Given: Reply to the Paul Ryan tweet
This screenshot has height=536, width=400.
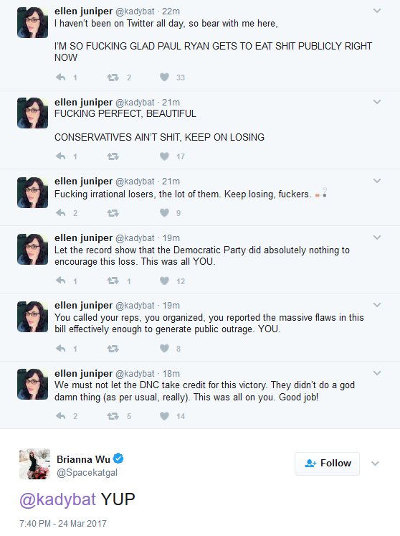Looking at the screenshot, I should pos(60,77).
